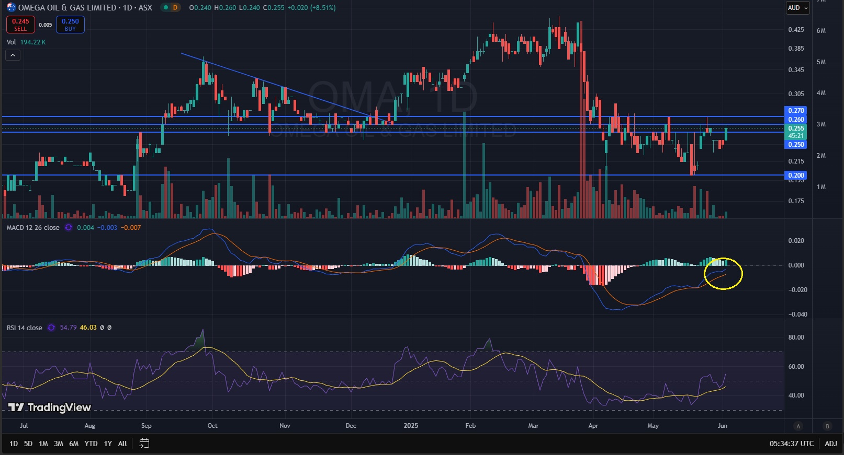Select the YTD time range
This screenshot has height=455, width=844.
click(91, 444)
